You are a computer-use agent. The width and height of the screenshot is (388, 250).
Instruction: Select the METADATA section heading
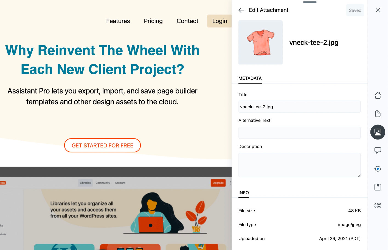click(x=250, y=78)
